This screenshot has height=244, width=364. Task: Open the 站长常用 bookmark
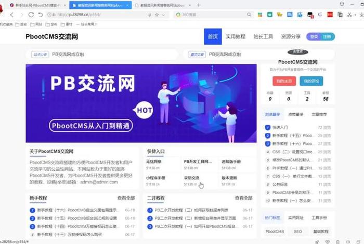pyautogui.click(x=87, y=24)
